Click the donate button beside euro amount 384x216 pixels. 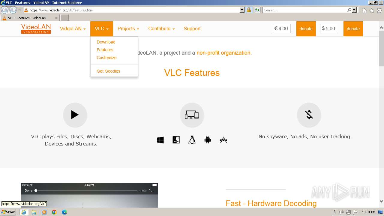tap(306, 29)
